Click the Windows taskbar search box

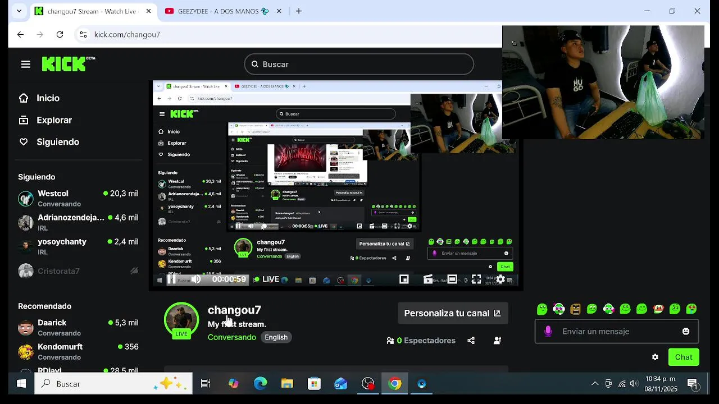coord(113,384)
